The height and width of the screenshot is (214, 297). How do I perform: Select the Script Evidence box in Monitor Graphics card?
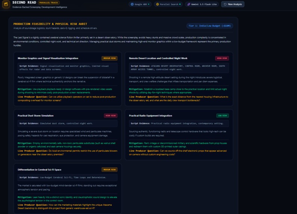pyautogui.click(x=68, y=68)
